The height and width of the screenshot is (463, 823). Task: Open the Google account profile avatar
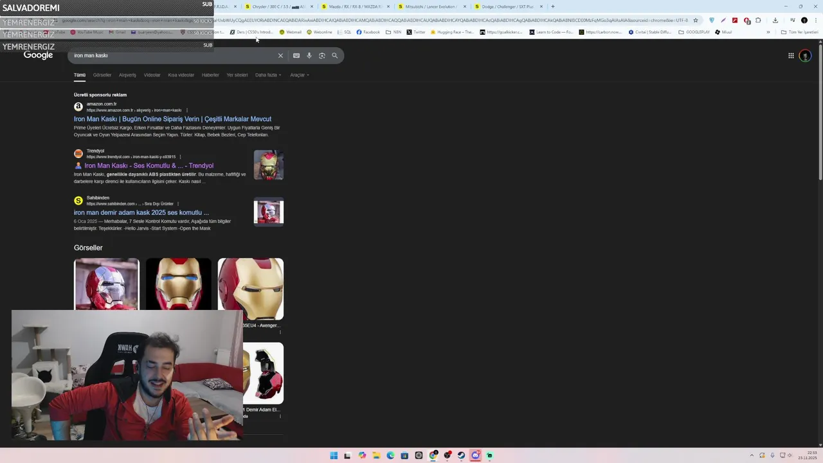(805, 55)
